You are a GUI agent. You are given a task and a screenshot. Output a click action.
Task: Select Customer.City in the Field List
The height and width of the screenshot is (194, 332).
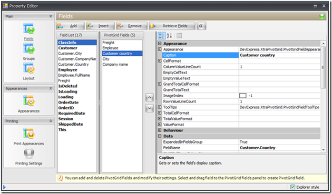[x=77, y=54]
